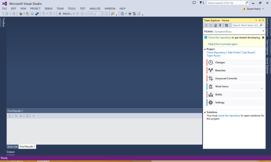Click the Find Results Clear All icon

27,116
